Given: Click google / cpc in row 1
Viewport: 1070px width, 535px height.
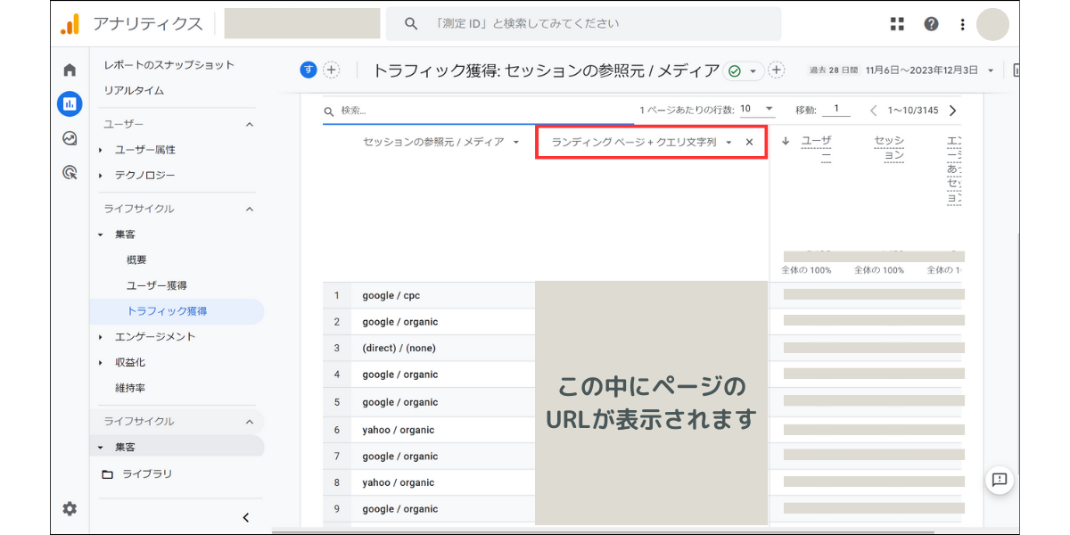Looking at the screenshot, I should coord(391,296).
